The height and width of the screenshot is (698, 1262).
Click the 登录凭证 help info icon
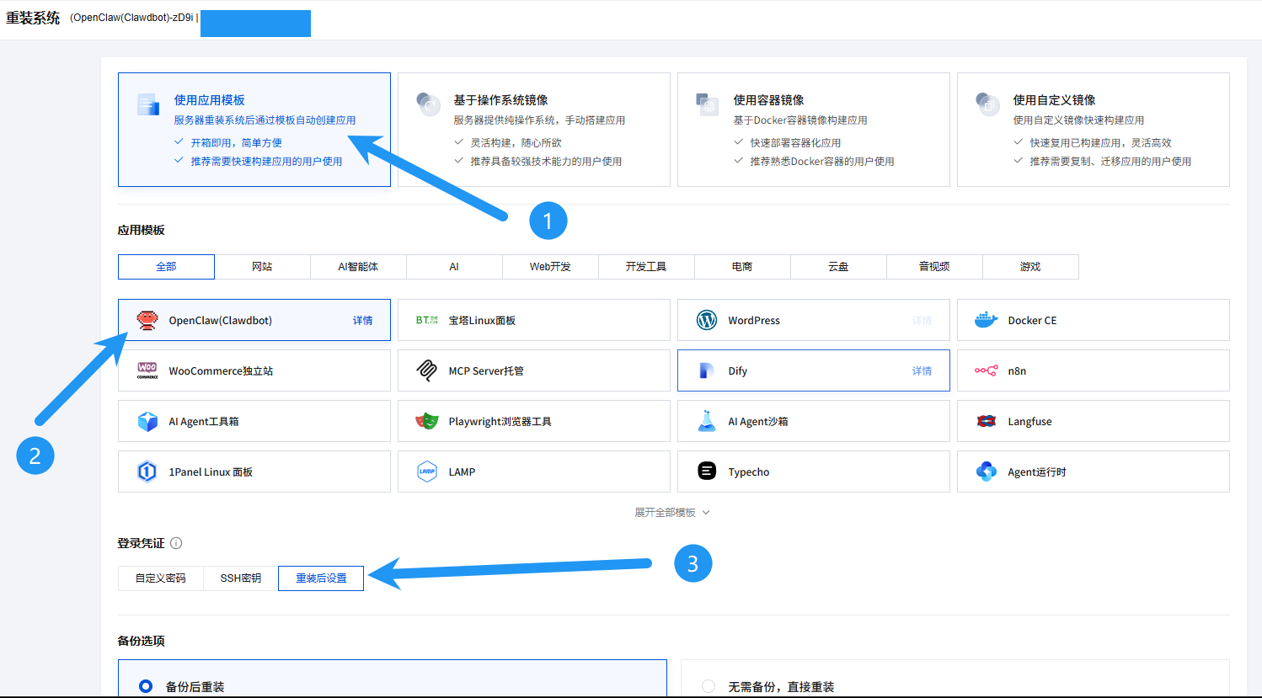pos(176,543)
